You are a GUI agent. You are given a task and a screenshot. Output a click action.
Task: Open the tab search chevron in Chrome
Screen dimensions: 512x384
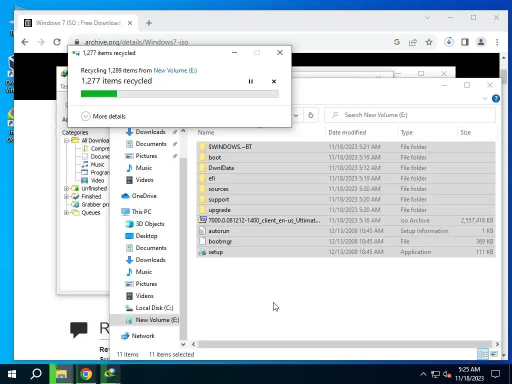point(427,17)
